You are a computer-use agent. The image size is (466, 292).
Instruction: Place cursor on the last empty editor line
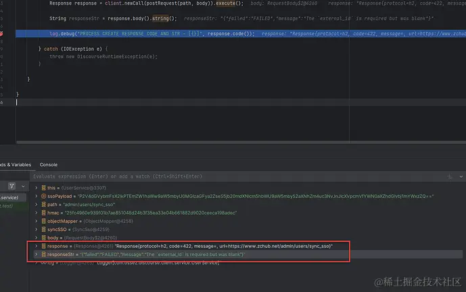(x=241, y=102)
